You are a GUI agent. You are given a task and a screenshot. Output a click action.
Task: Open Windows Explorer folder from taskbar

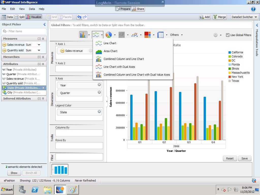(x=47, y=189)
